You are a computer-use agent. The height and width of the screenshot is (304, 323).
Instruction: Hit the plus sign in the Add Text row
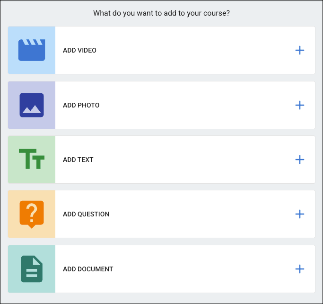pos(299,160)
